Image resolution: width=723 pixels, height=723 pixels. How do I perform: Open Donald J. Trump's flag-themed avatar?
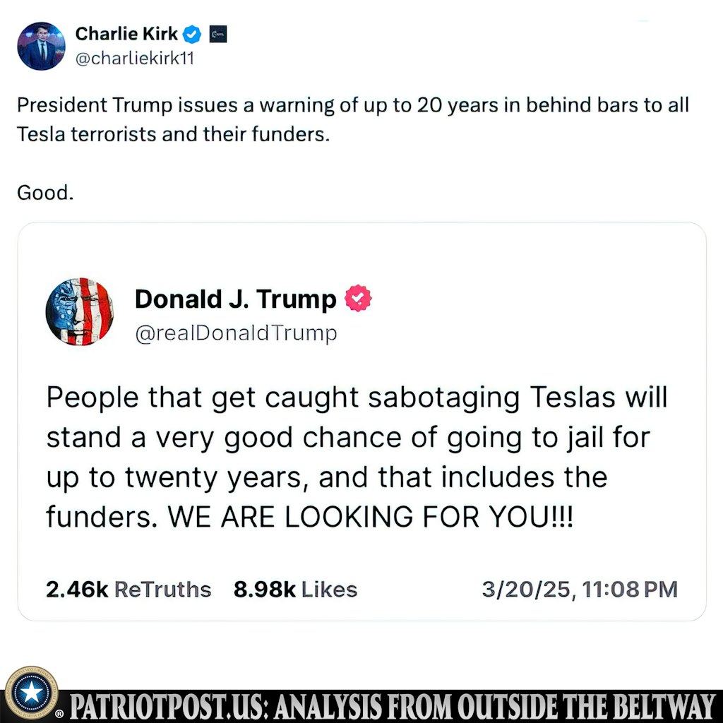(80, 311)
